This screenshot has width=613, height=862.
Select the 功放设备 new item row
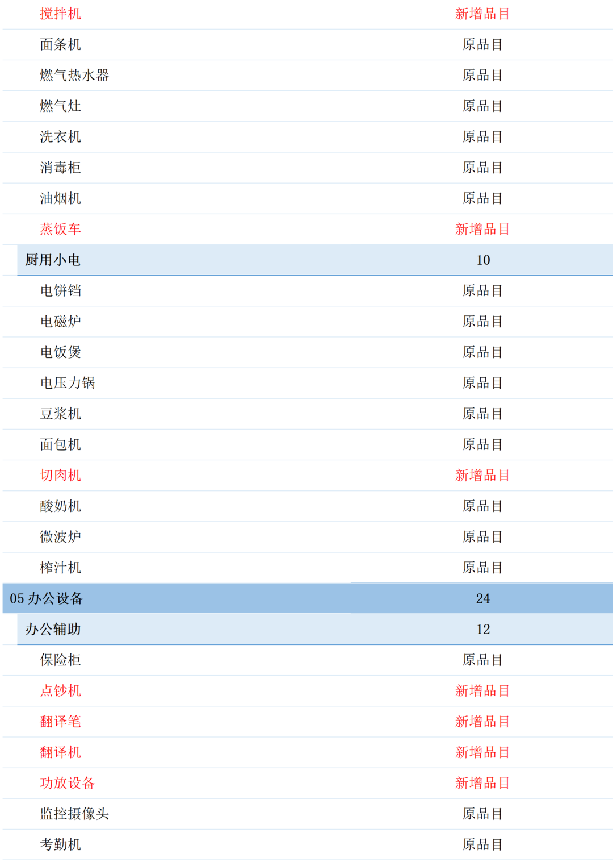[67, 782]
